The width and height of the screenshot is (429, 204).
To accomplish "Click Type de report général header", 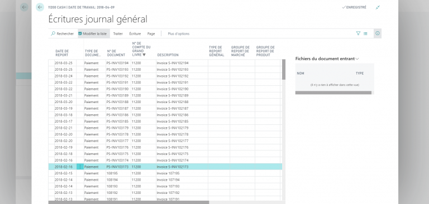I will coord(216,51).
